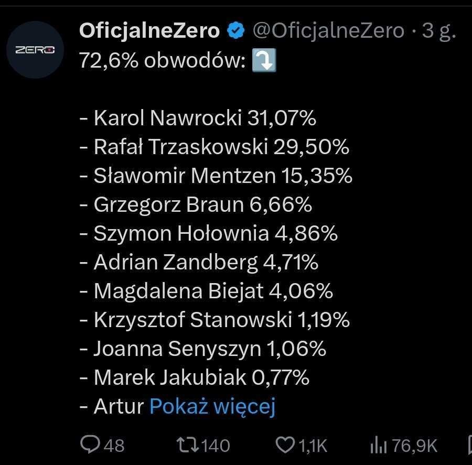Open the post via the "3 g." timestamp

[438, 31]
